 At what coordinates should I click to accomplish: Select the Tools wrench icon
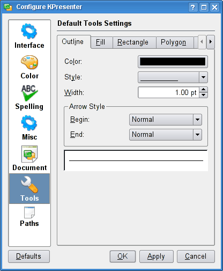coord(29,185)
